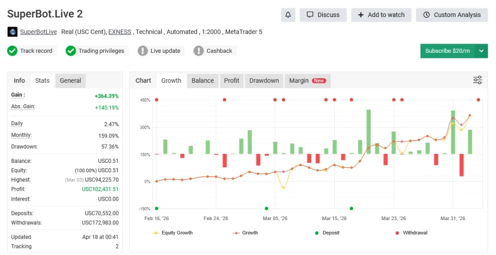The image size is (496, 255).
Task: Click the Withdrawals USC172,983.00 value
Action: point(100,223)
